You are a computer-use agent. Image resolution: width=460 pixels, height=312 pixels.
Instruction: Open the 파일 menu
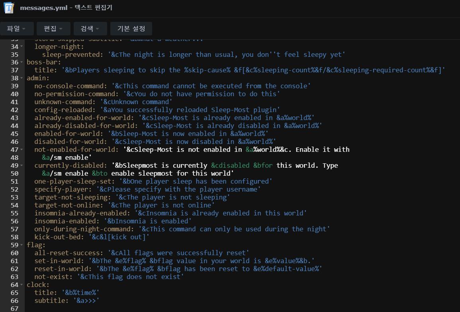16,29
